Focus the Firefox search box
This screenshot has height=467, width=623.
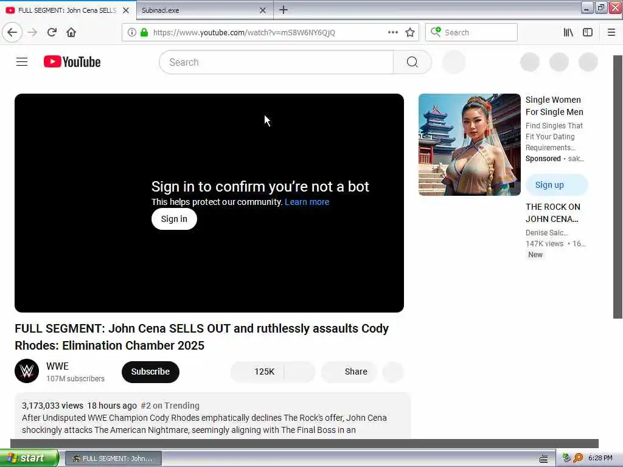[472, 33]
